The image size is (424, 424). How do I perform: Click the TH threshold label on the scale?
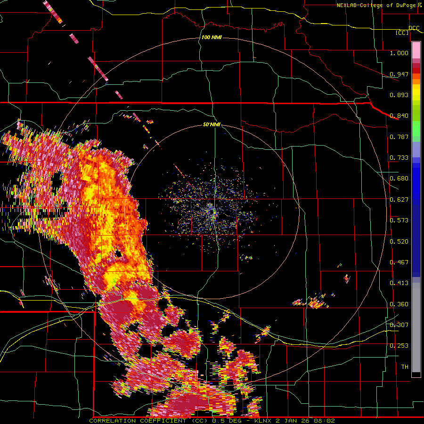click(405, 367)
